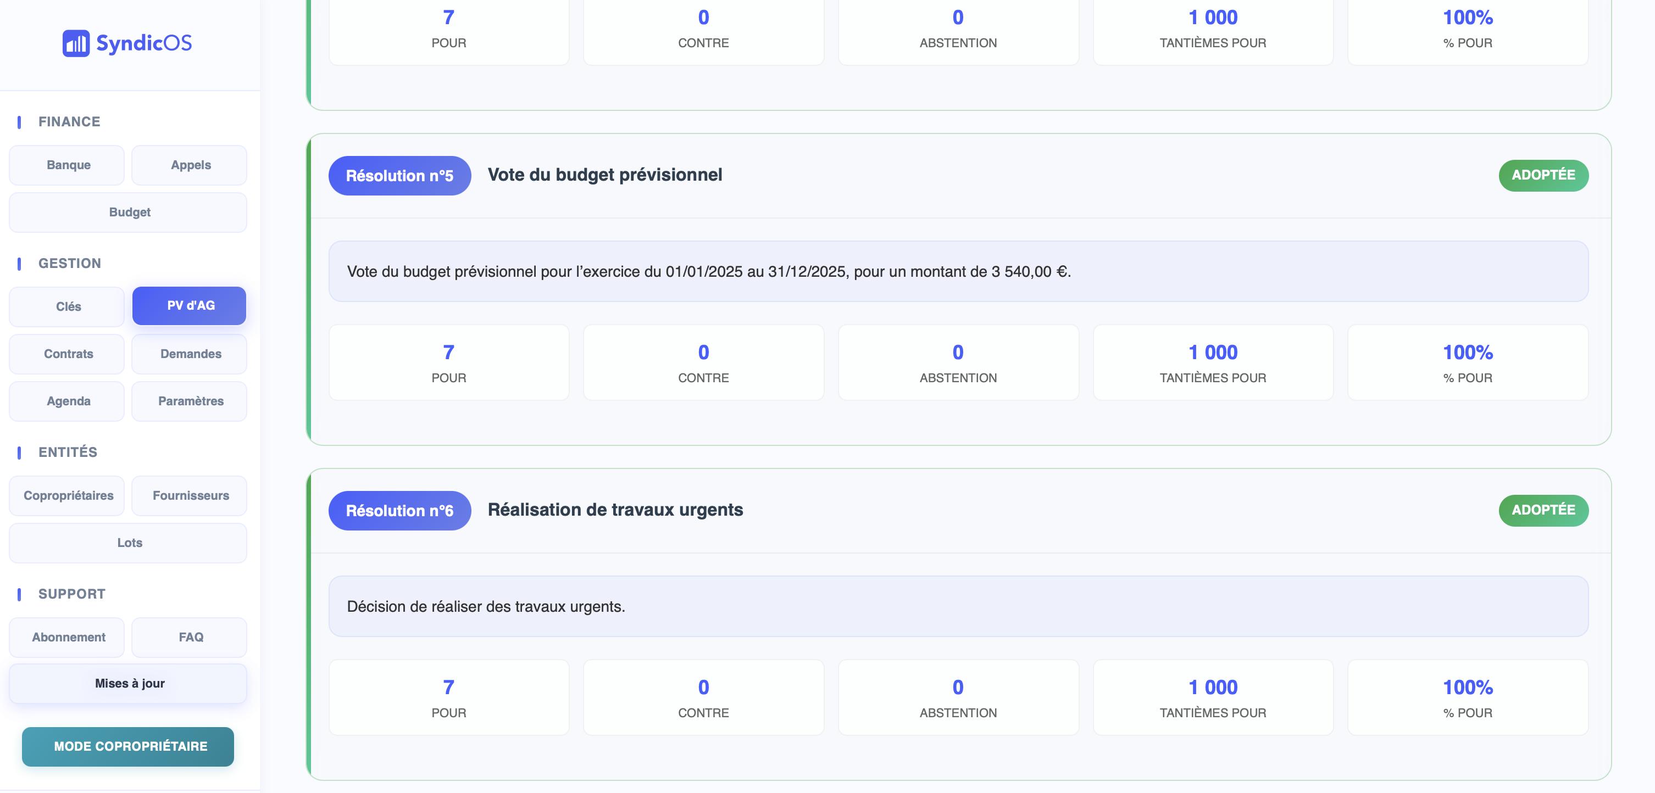This screenshot has height=793, width=1655.
Task: Select the Clés menu item
Action: (68, 306)
